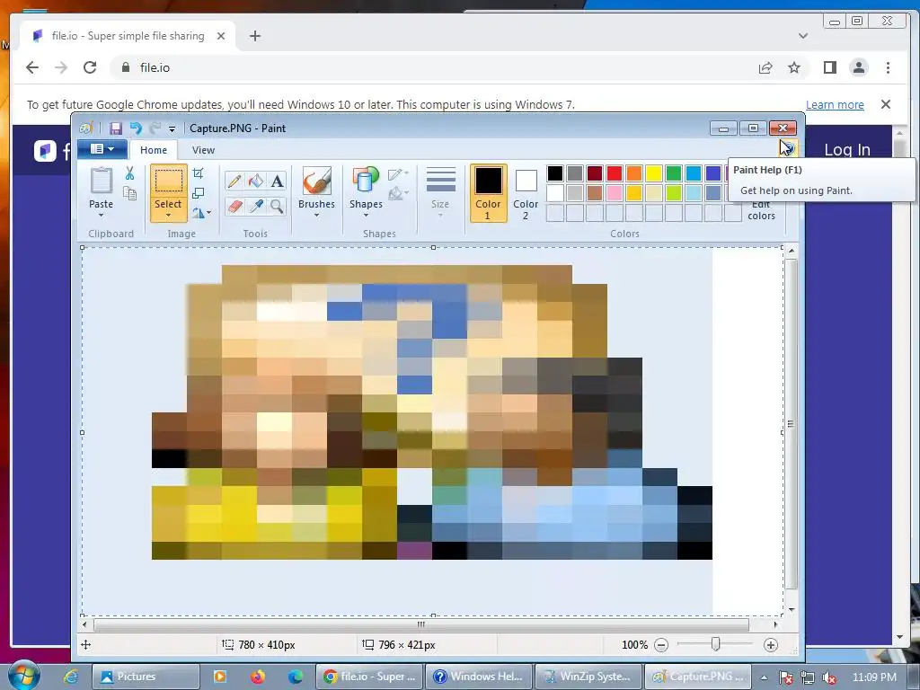Click the Paint Help question mark icon
The height and width of the screenshot is (690, 920).
tap(789, 149)
